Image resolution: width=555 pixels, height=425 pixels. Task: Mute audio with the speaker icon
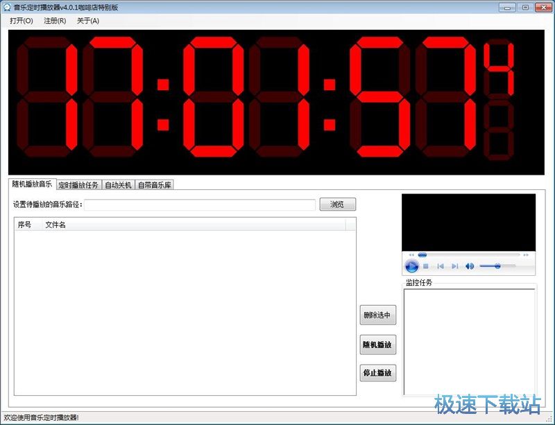(x=470, y=266)
